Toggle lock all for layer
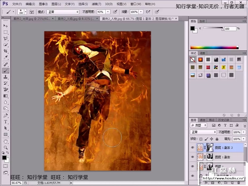The height and width of the screenshot is (186, 248). tap(217, 139)
